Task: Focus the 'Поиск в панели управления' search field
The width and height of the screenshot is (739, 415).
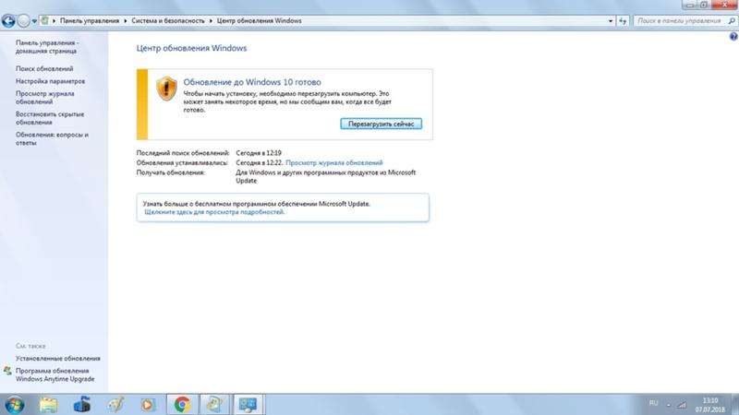Action: point(679,21)
